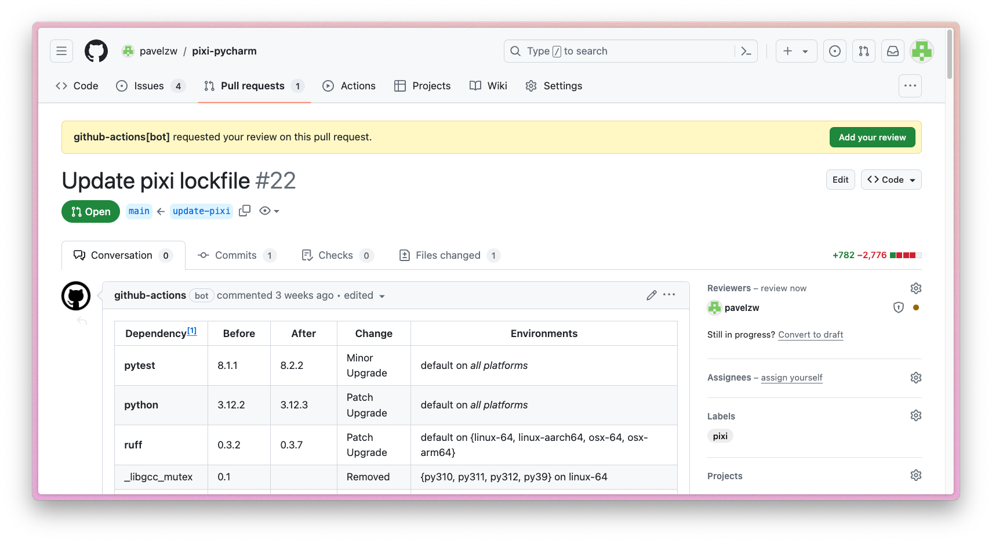Click the GitHub home logo
The height and width of the screenshot is (543, 992).
[x=96, y=51]
